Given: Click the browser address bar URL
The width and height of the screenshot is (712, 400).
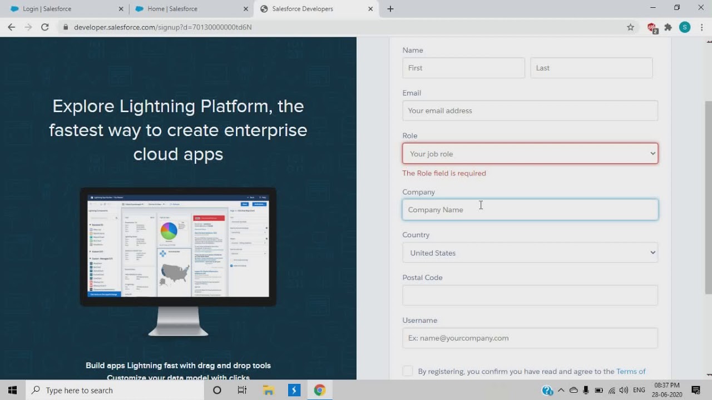Looking at the screenshot, I should pyautogui.click(x=163, y=27).
